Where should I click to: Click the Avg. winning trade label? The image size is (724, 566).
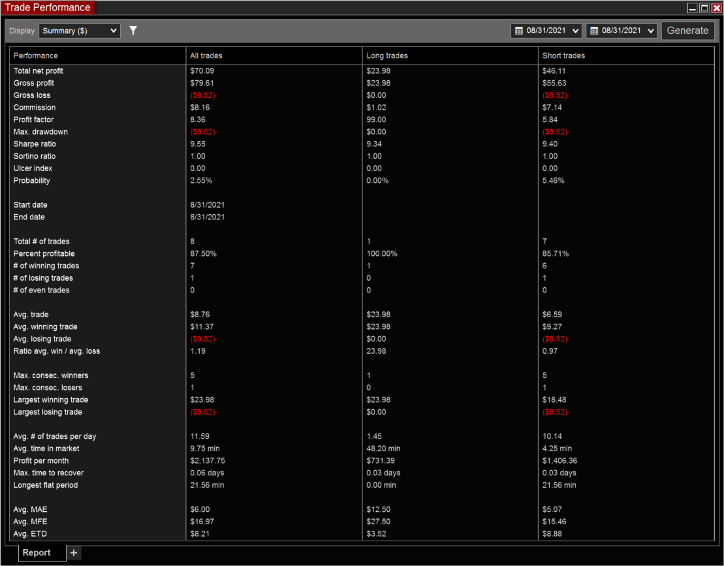pos(45,327)
